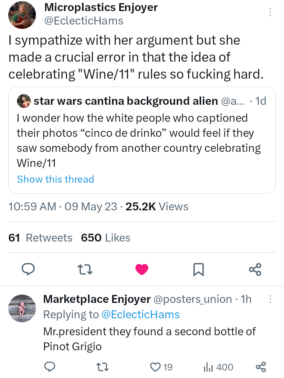
Task: Reply to the Pinot Grigio comment
Action: (49, 367)
